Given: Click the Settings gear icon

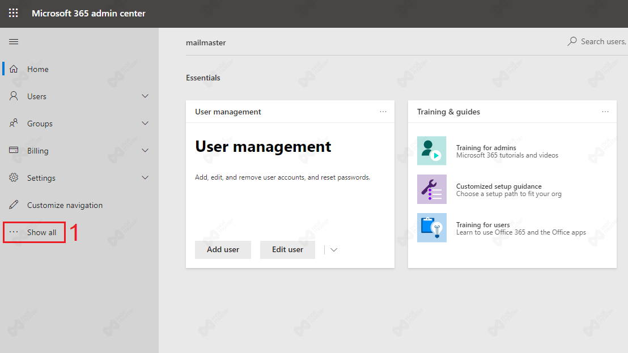Looking at the screenshot, I should tap(14, 177).
